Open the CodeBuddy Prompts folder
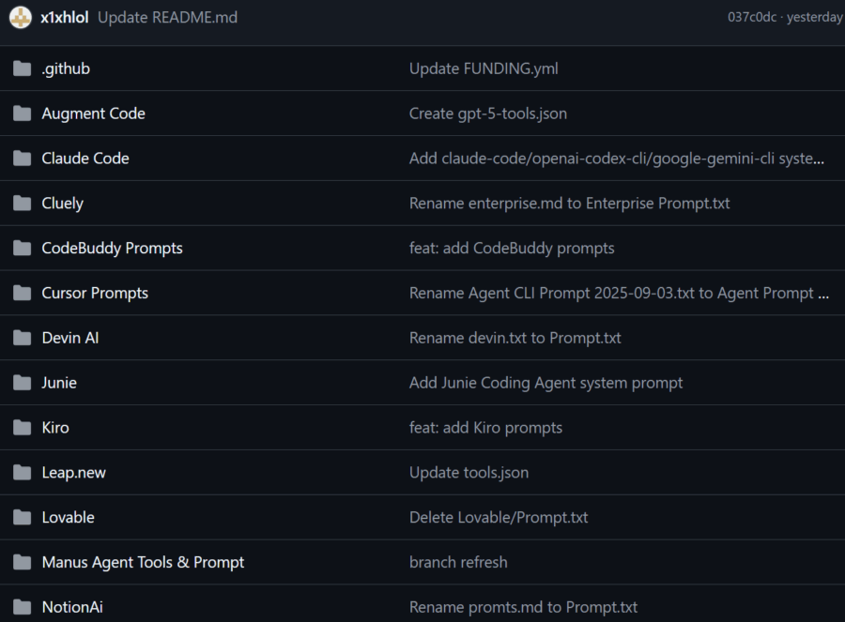The width and height of the screenshot is (845, 622). pos(112,249)
